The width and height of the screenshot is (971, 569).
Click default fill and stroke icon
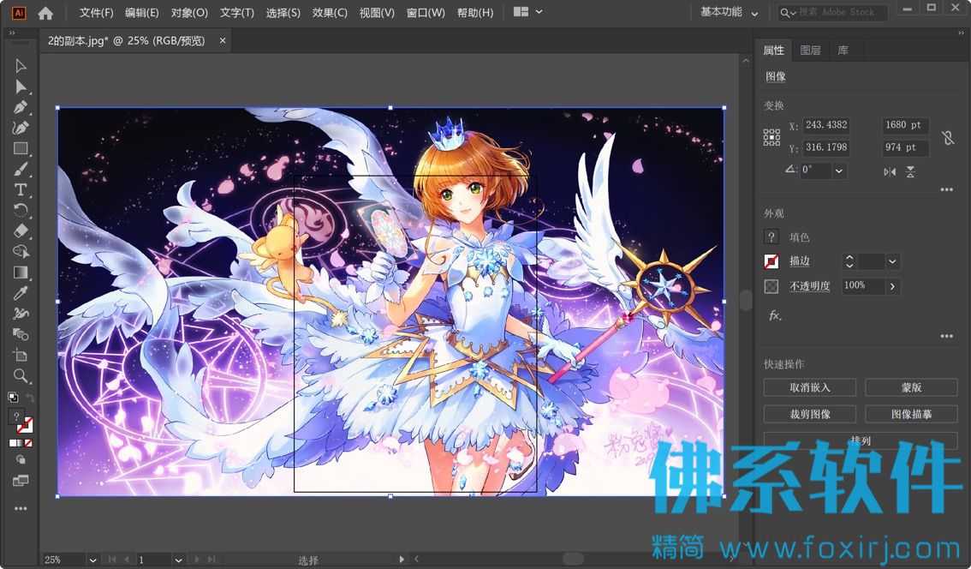(x=12, y=398)
